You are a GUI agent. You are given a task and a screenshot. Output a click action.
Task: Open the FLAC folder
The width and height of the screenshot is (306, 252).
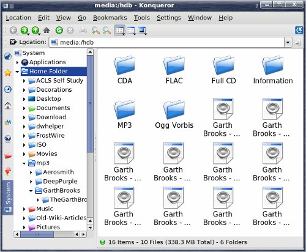click(174, 70)
